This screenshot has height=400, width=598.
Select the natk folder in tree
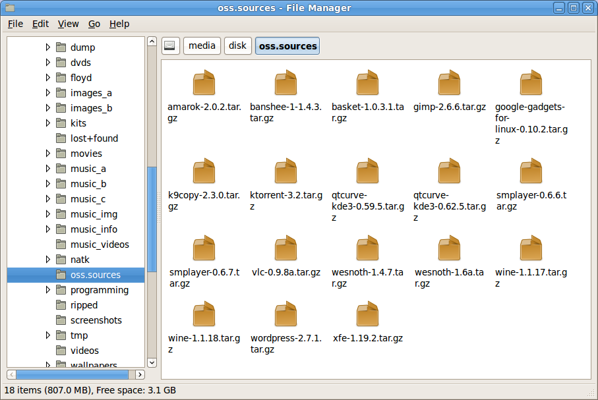80,259
